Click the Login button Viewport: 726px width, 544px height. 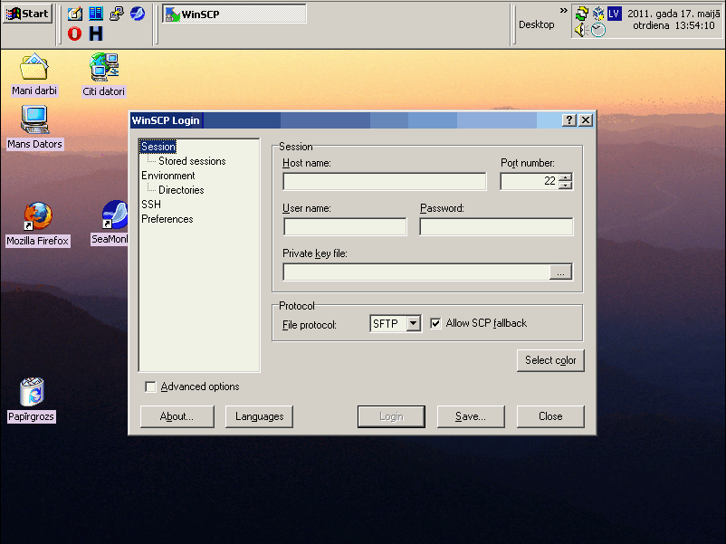[x=391, y=416]
